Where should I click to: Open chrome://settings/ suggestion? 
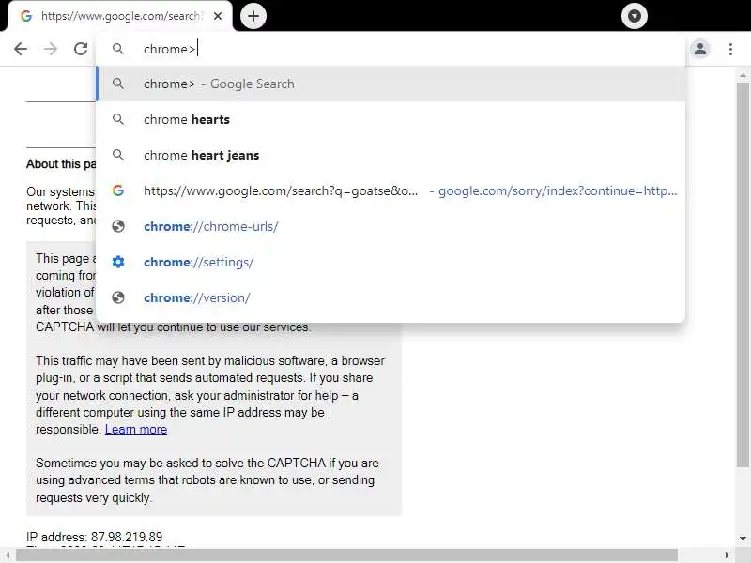pyautogui.click(x=391, y=262)
